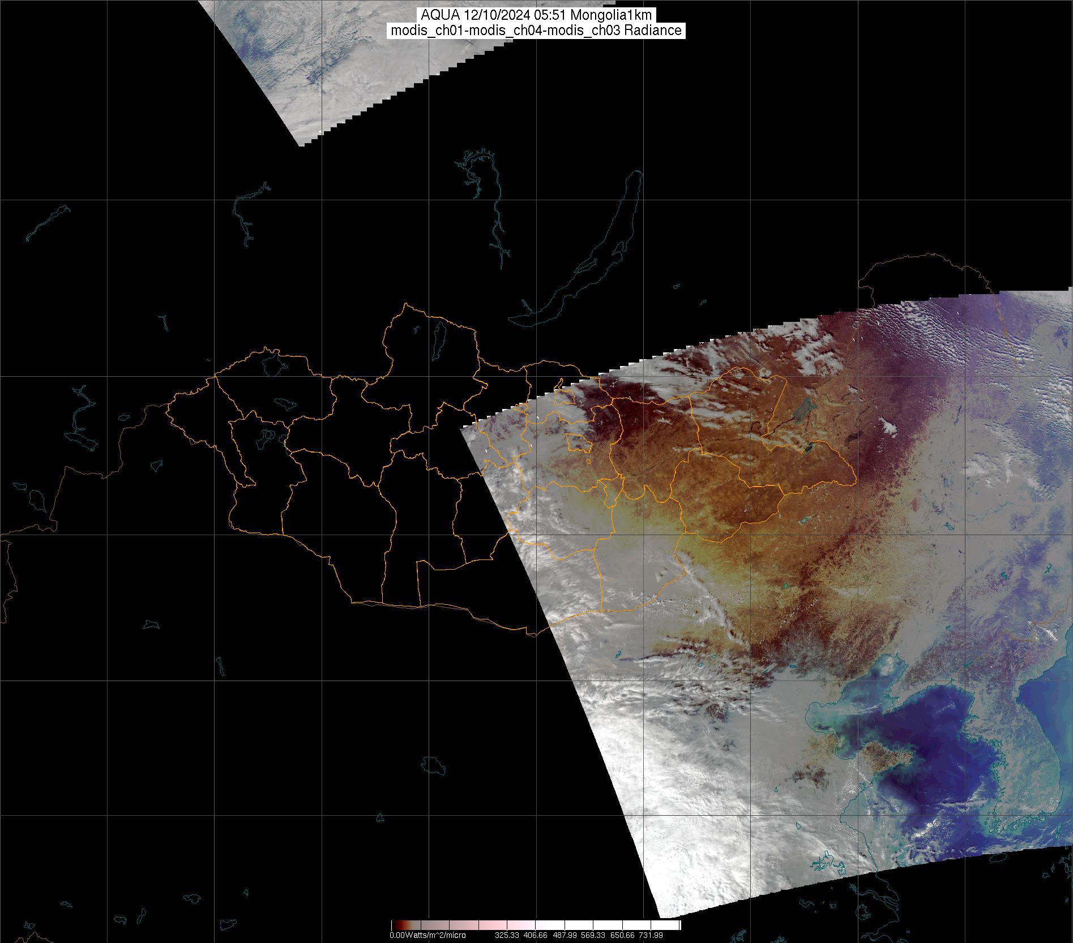Click the modis_ch01-modis_ch04-modis_ch03 Radiance label
1073x943 pixels.
[536, 31]
